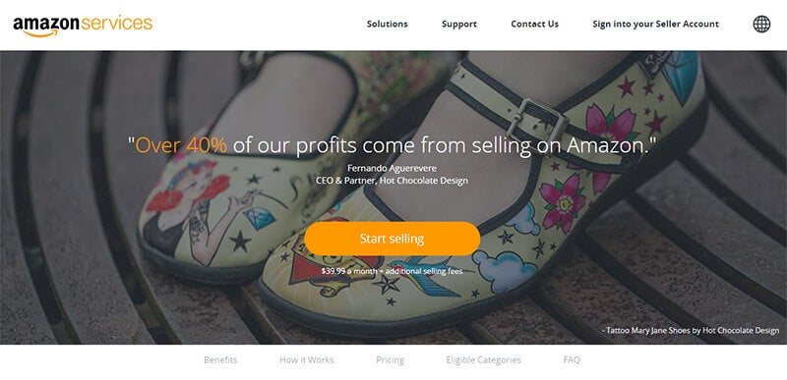This screenshot has width=787, height=380.
Task: View the Eligible Categories section
Action: 483,359
